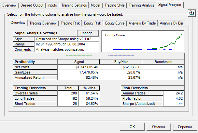Click the TV icon in top-right corner
Viewport: 198px width, 133px height.
(191, 13)
